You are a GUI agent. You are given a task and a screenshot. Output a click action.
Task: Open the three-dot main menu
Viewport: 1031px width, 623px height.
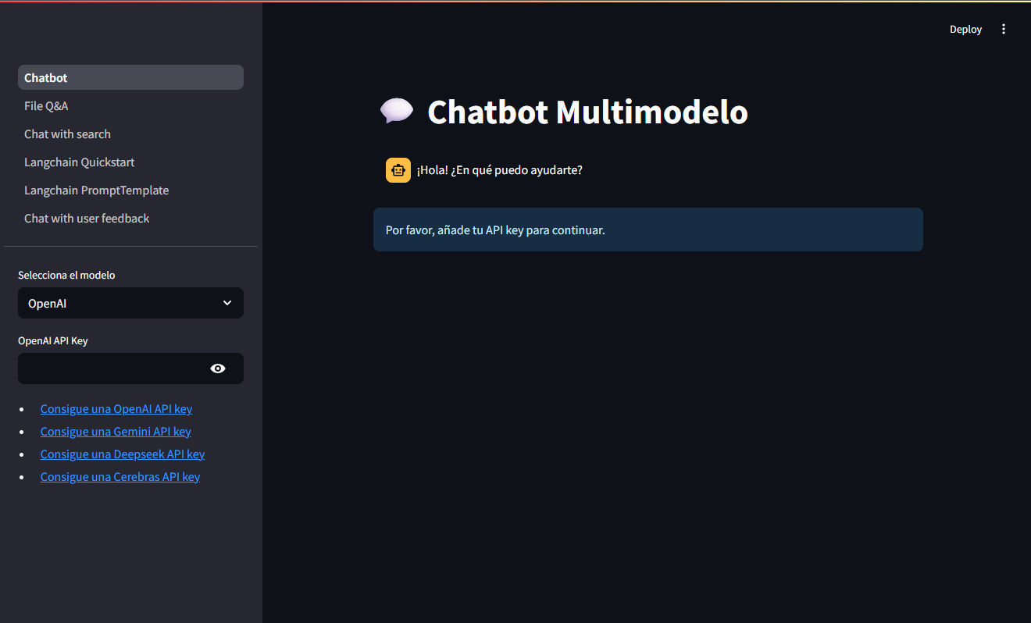pyautogui.click(x=1004, y=29)
